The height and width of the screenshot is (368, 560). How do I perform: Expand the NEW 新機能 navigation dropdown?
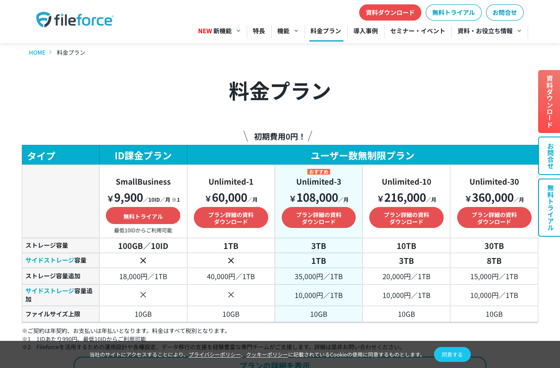coord(215,31)
